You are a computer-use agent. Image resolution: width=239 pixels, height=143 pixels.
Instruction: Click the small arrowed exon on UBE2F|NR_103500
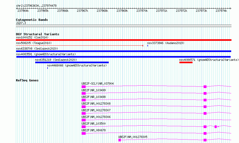point(216,127)
